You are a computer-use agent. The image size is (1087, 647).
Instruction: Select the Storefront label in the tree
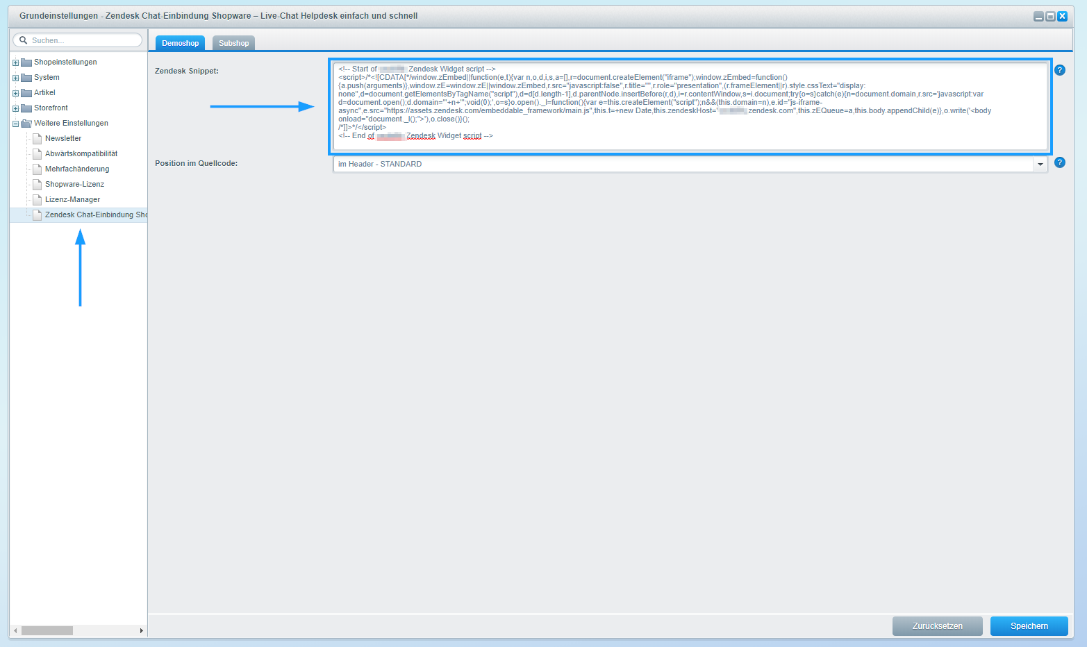point(51,108)
